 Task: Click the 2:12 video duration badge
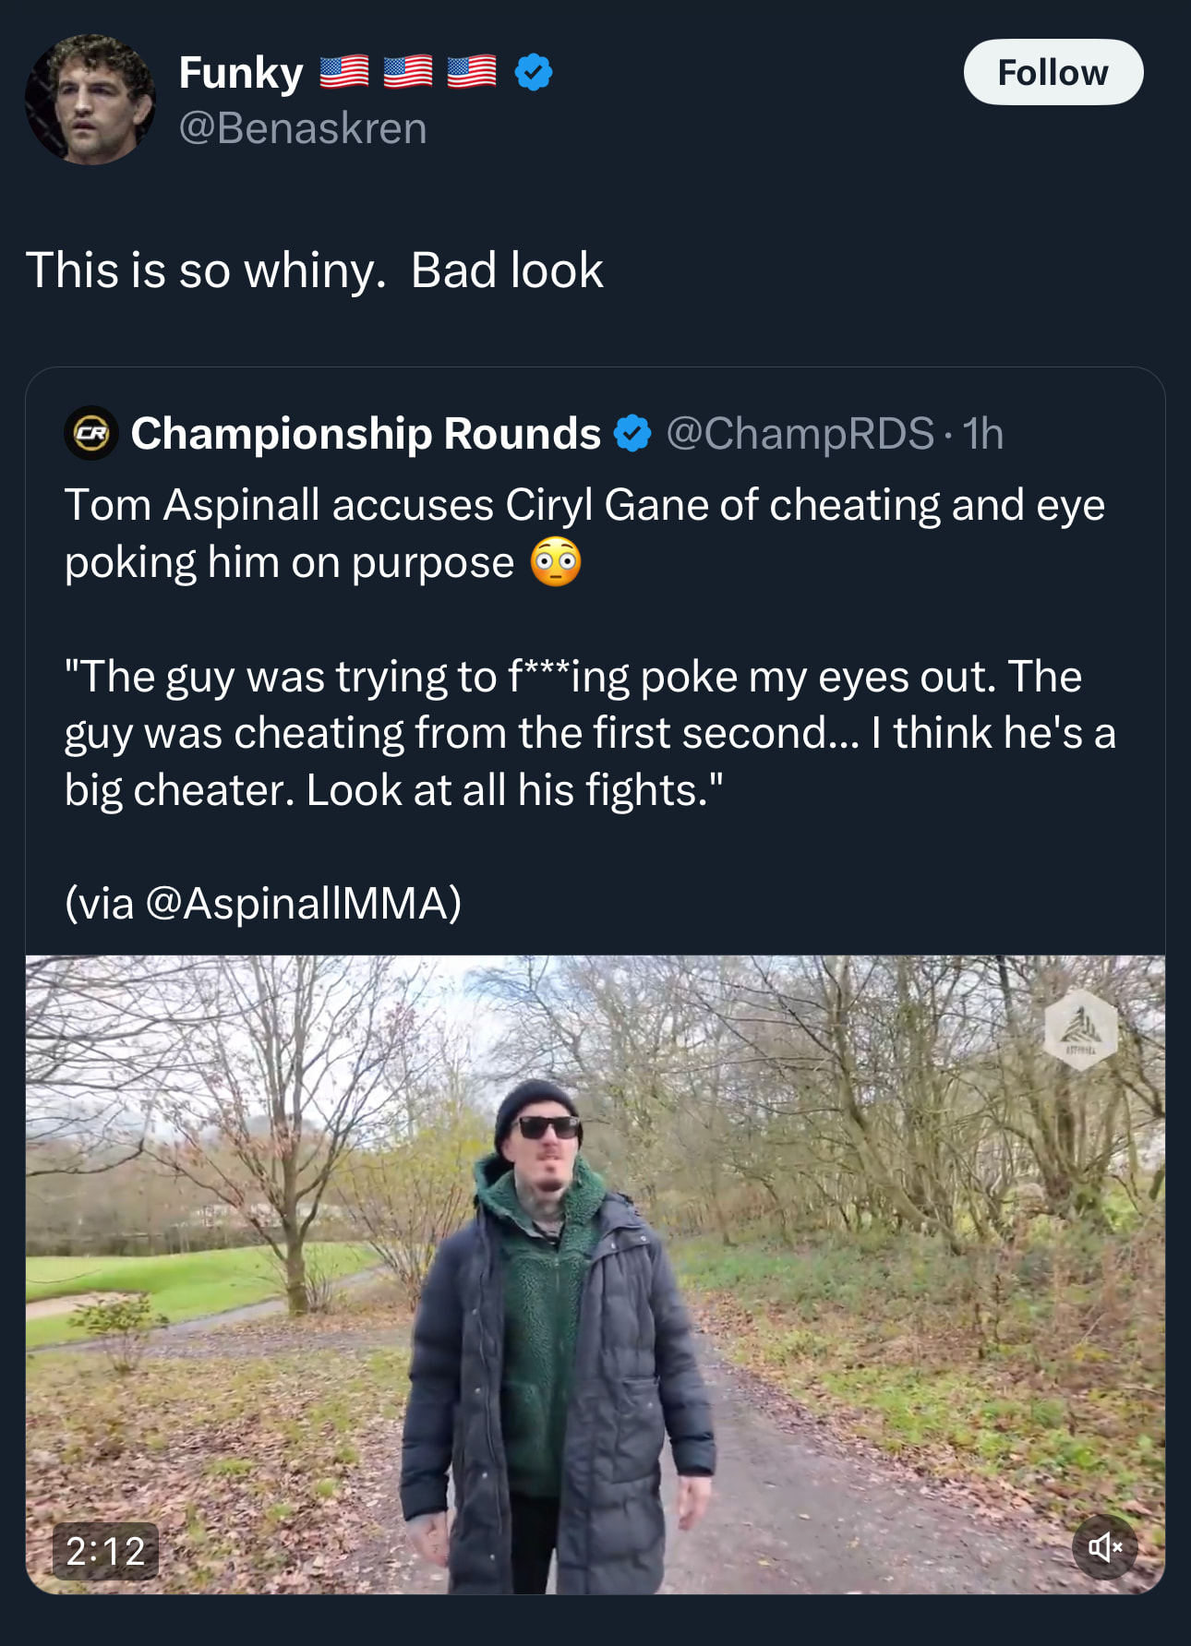[106, 1551]
